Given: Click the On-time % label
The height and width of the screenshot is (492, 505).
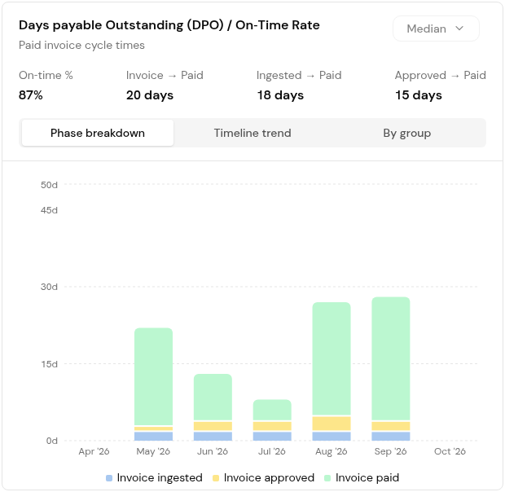Looking at the screenshot, I should [x=46, y=75].
